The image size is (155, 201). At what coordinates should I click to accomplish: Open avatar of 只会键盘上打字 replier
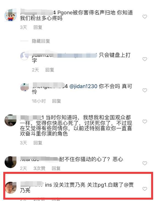[x=24, y=56]
